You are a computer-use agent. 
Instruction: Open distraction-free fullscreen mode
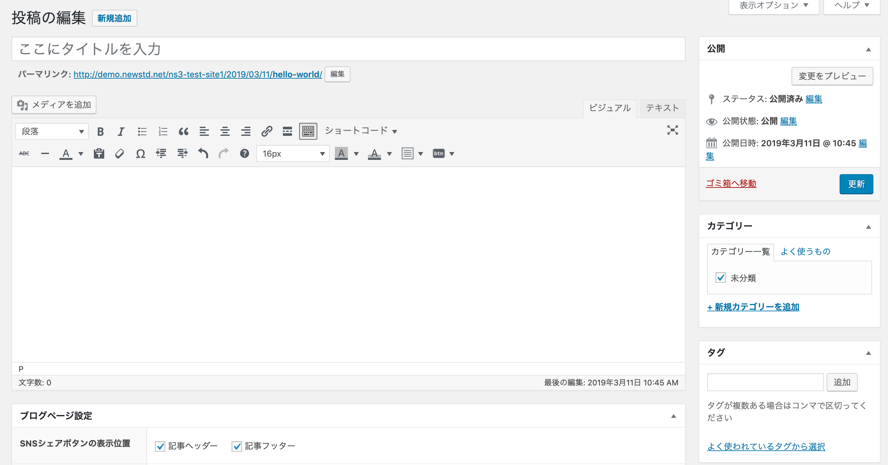pos(672,130)
